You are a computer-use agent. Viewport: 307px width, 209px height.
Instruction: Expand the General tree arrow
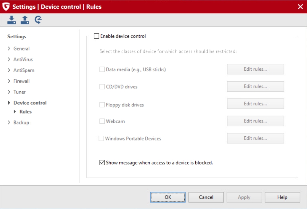click(9, 49)
